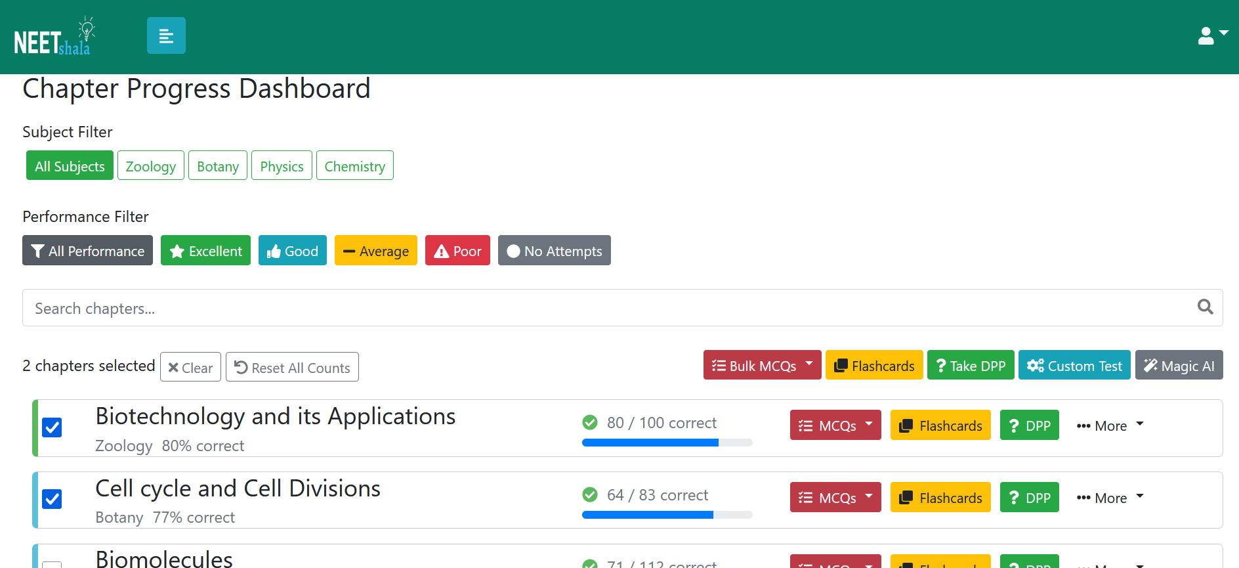Uncheck Cell cycle and Cell Divisions chapter

52,499
